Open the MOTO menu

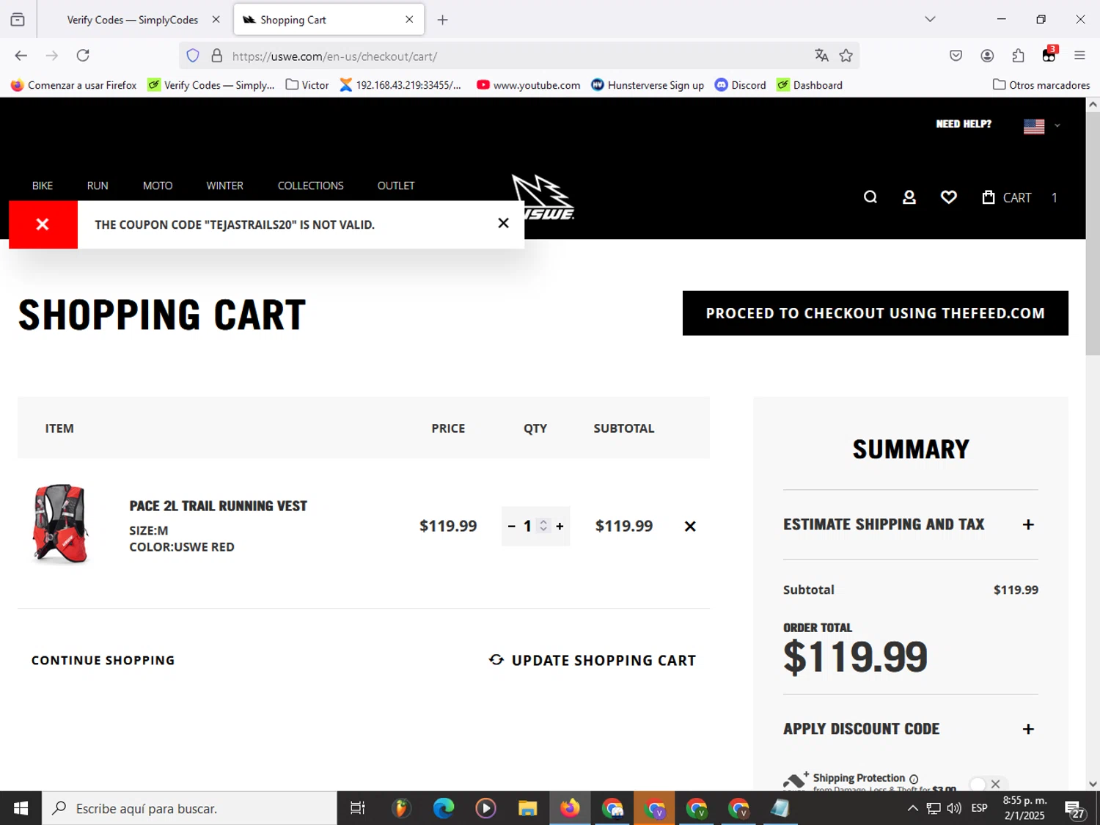(x=158, y=186)
